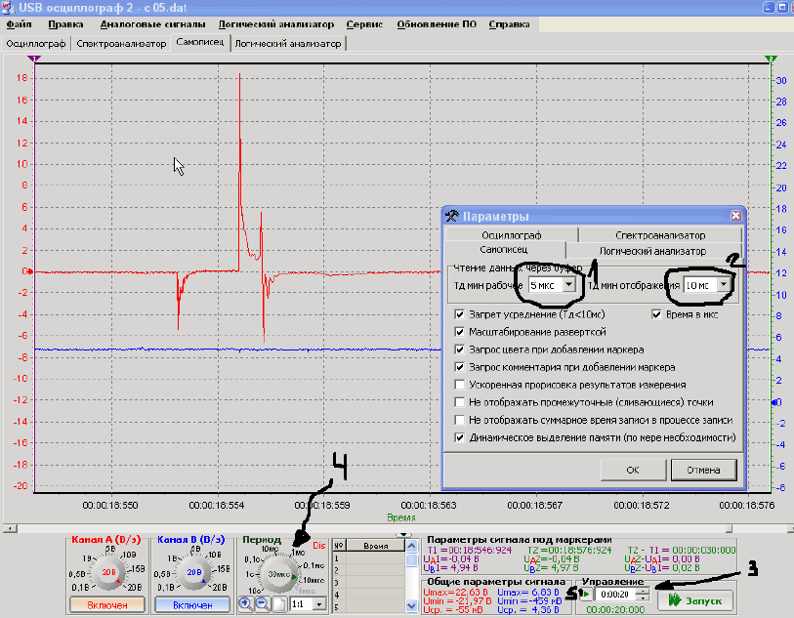Zoom out with the minus magnifier icon
The image size is (794, 618).
(263, 603)
